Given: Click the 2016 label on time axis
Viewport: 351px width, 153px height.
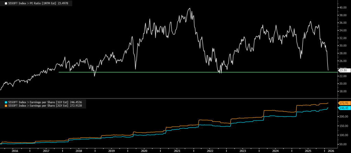Looking at the screenshot, I should point(14,151).
